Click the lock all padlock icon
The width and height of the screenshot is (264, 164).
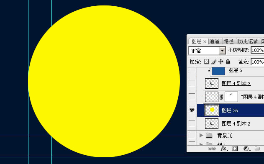tap(228, 61)
